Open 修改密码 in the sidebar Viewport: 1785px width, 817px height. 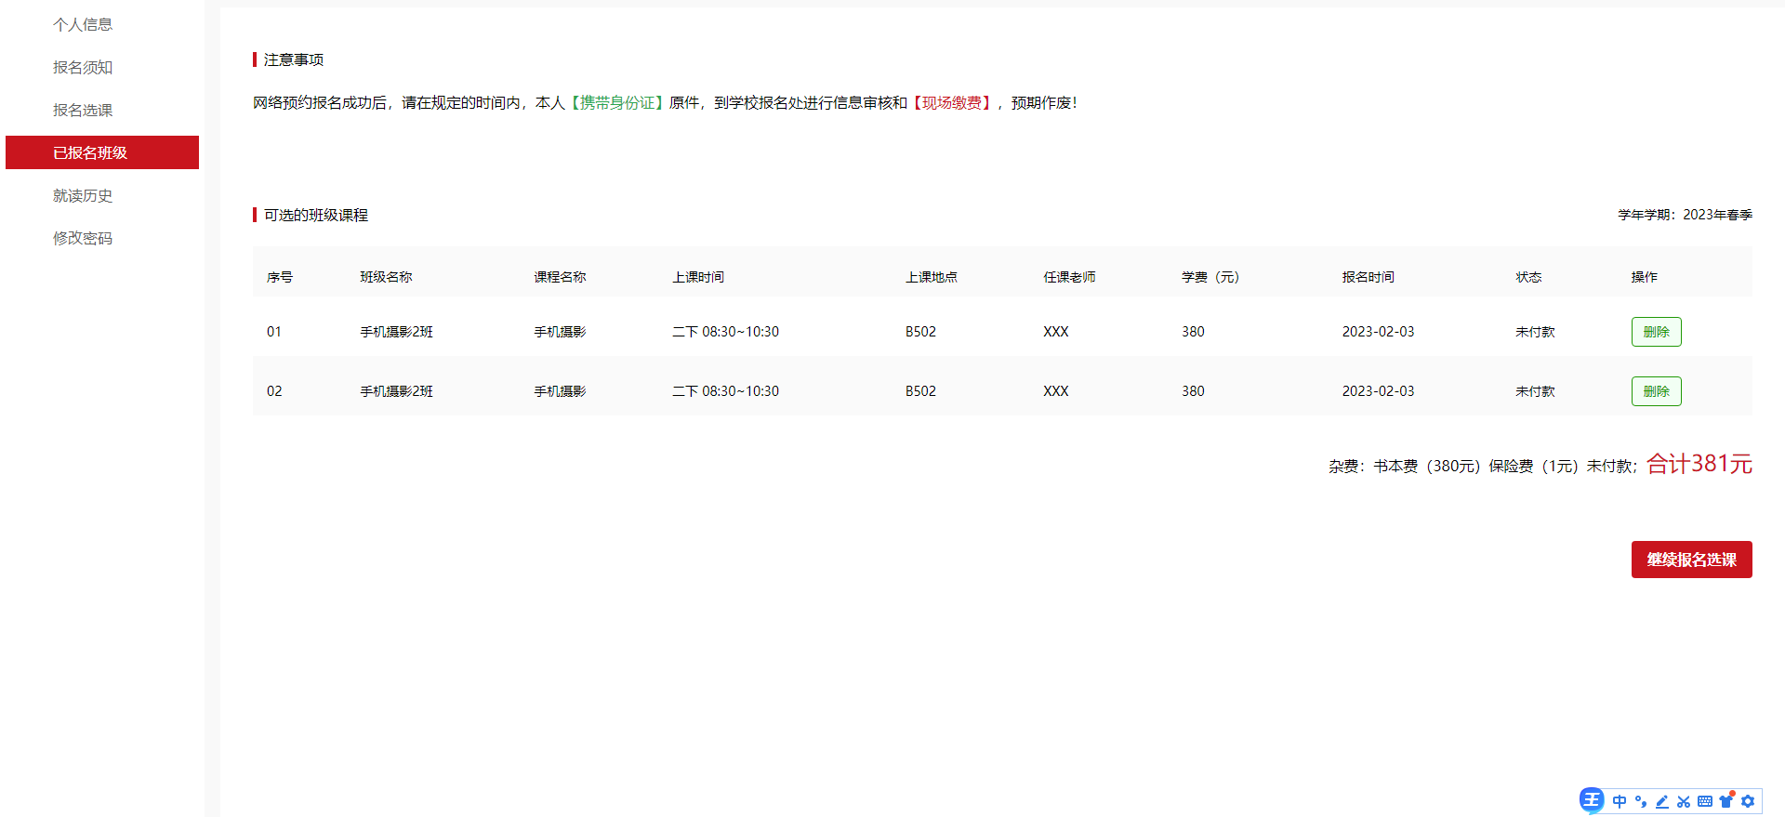tap(83, 238)
